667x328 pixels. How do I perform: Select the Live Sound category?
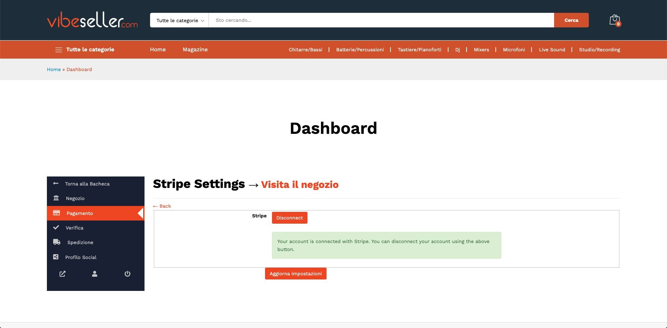tap(552, 50)
